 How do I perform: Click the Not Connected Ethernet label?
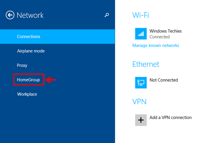164,80
